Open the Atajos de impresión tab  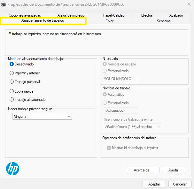pos(72,15)
